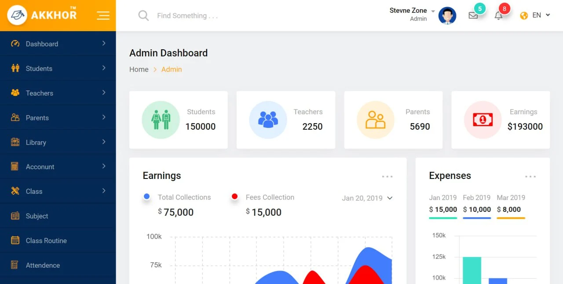Screen dimensions: 563x284
Task: Click the globe language icon
Action: (x=524, y=15)
